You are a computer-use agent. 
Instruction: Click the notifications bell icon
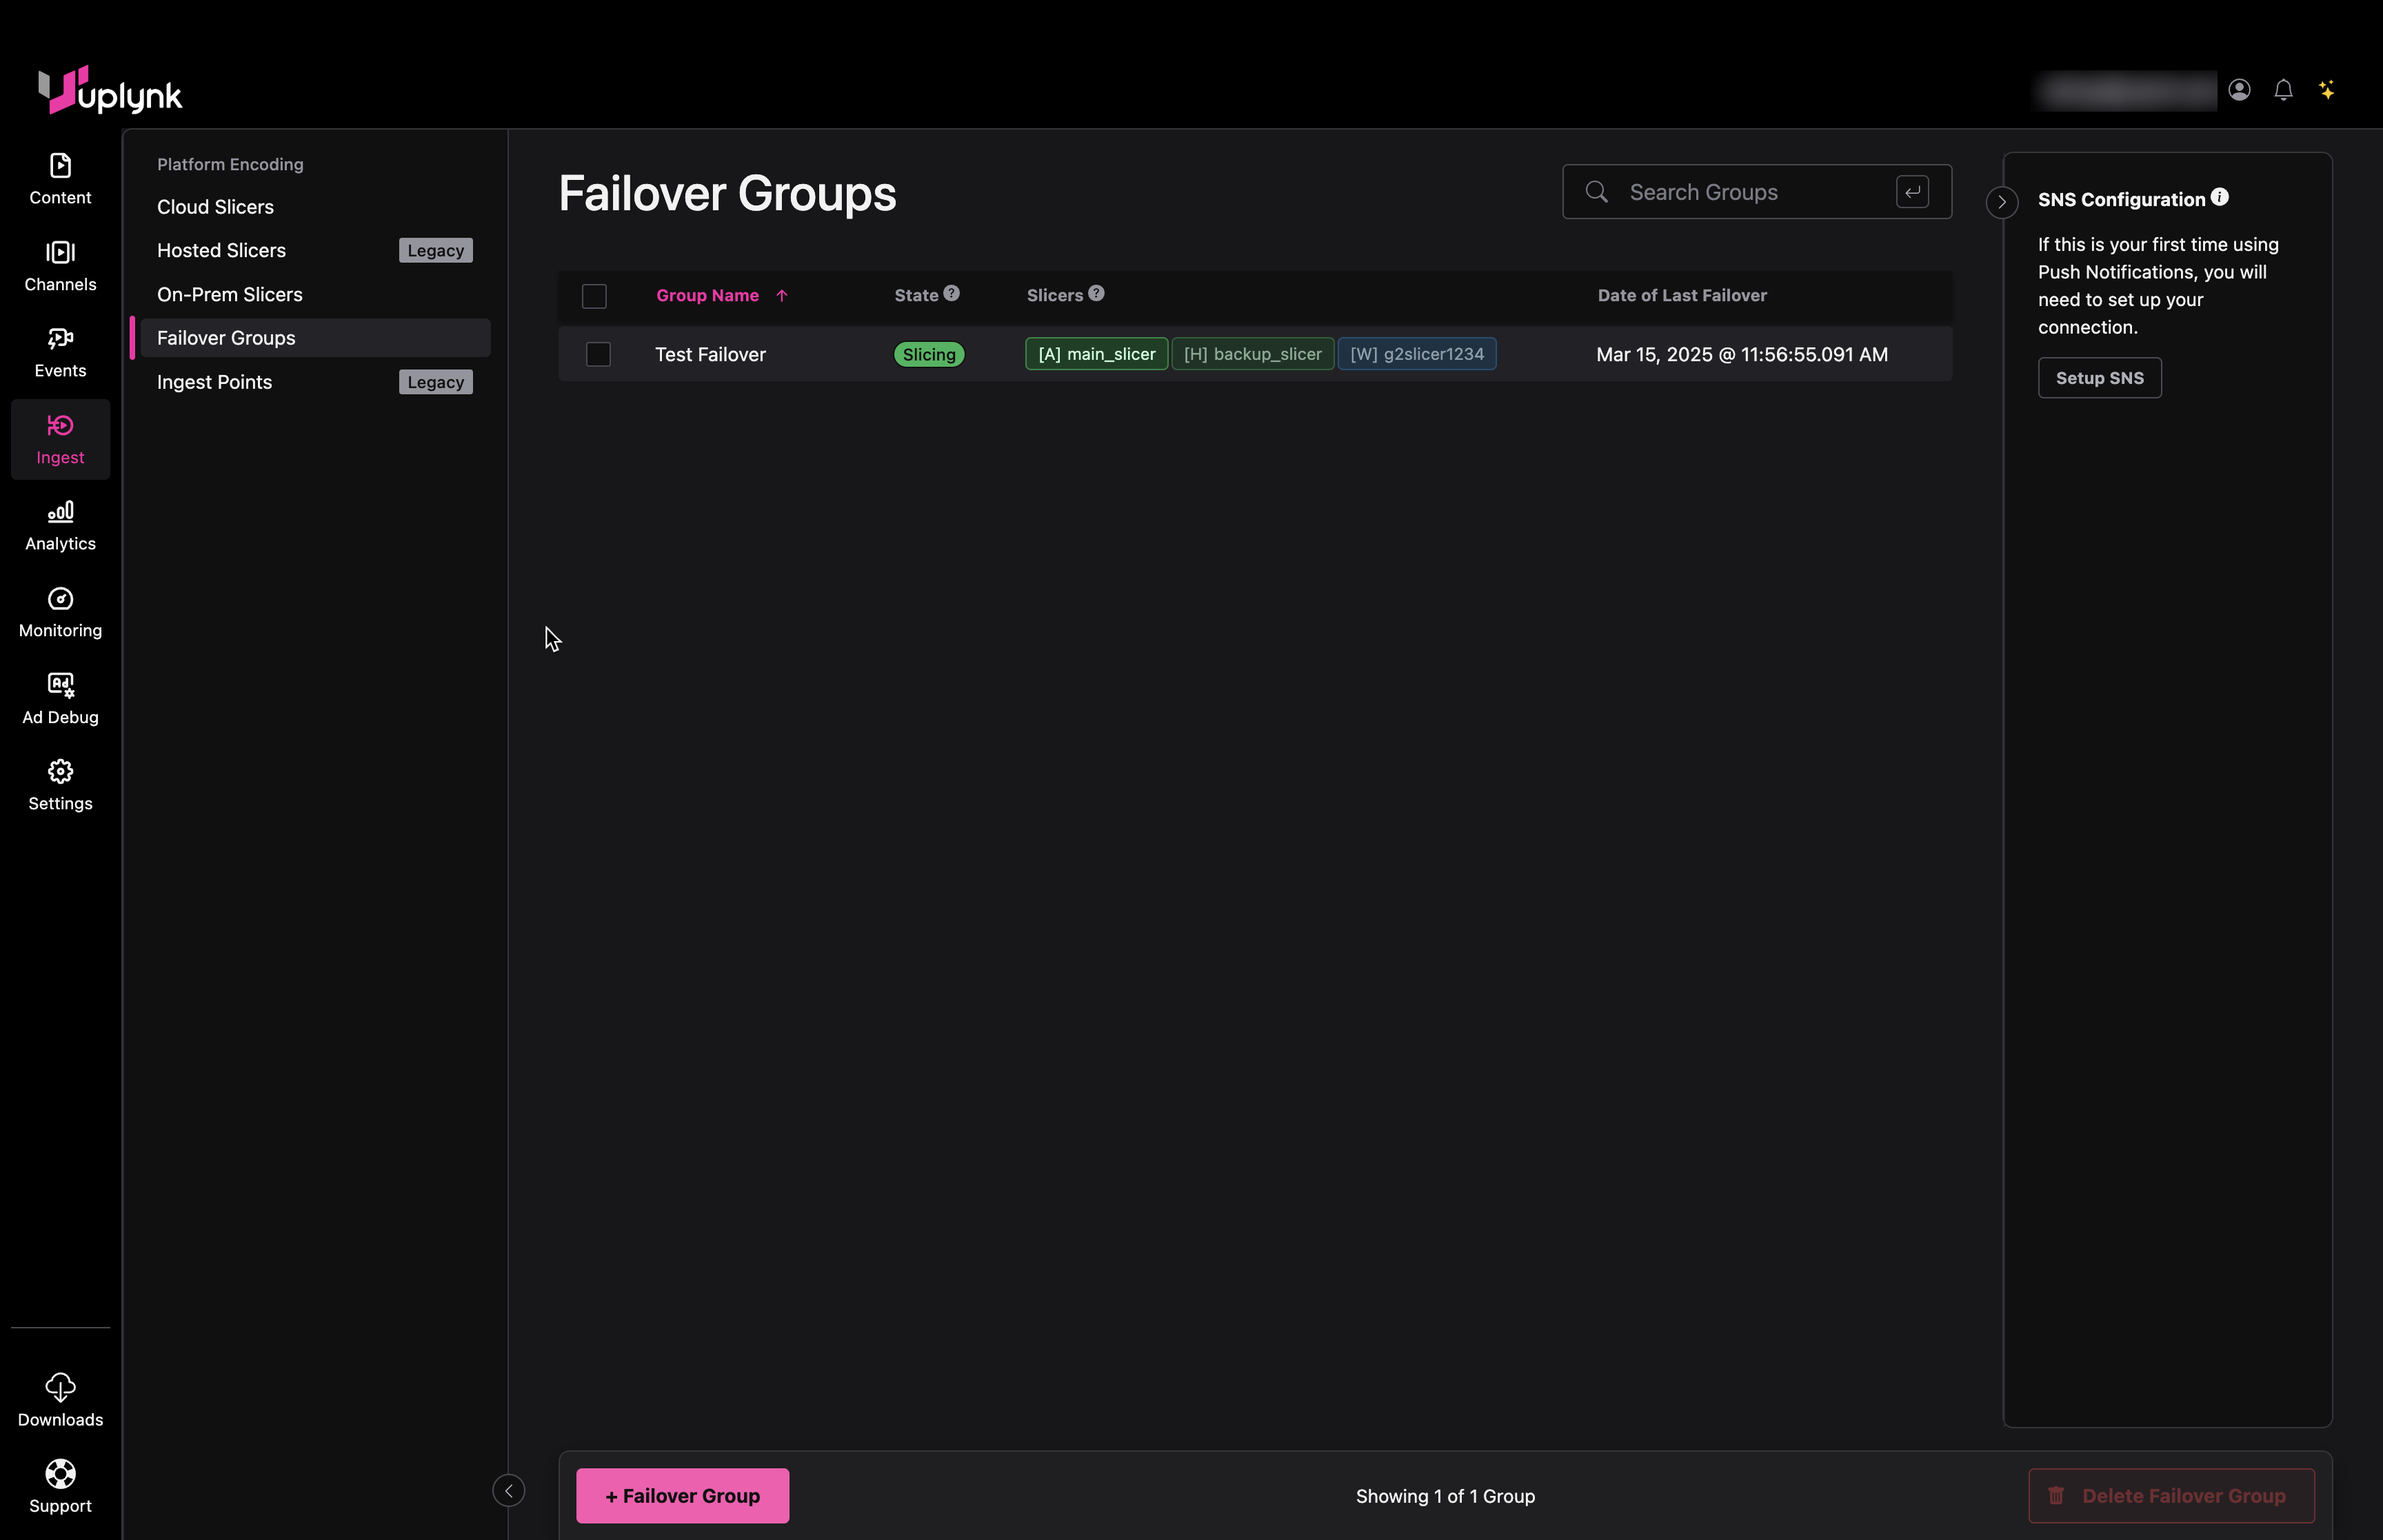[x=2283, y=90]
